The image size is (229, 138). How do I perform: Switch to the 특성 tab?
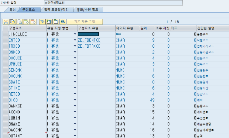(x=12, y=10)
